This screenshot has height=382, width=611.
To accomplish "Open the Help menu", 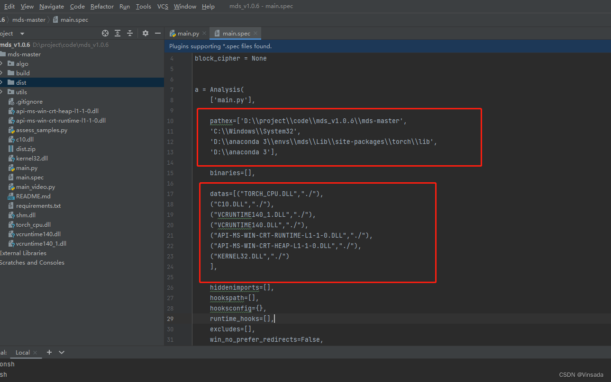I will (208, 6).
